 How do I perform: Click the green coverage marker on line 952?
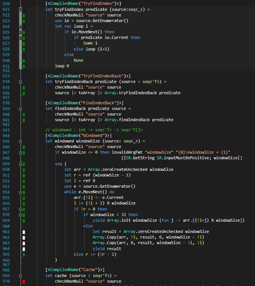point(24,181)
